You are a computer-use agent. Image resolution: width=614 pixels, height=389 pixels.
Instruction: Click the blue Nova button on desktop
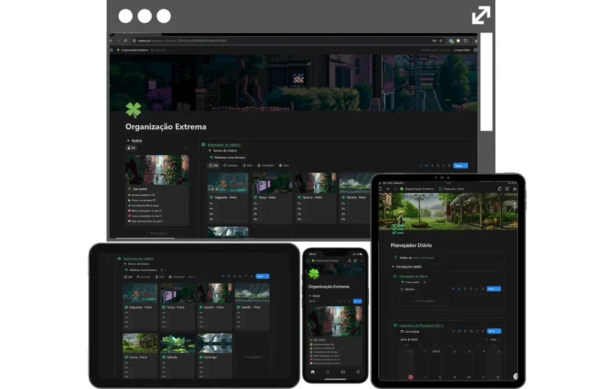[458, 166]
